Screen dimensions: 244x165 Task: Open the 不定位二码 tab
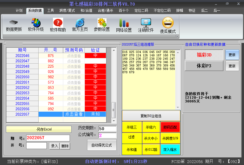pyautogui.click(x=162, y=11)
